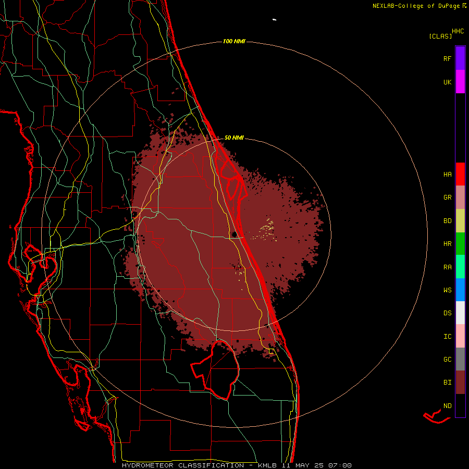Click the 100 NMI range ring label

coord(234,41)
